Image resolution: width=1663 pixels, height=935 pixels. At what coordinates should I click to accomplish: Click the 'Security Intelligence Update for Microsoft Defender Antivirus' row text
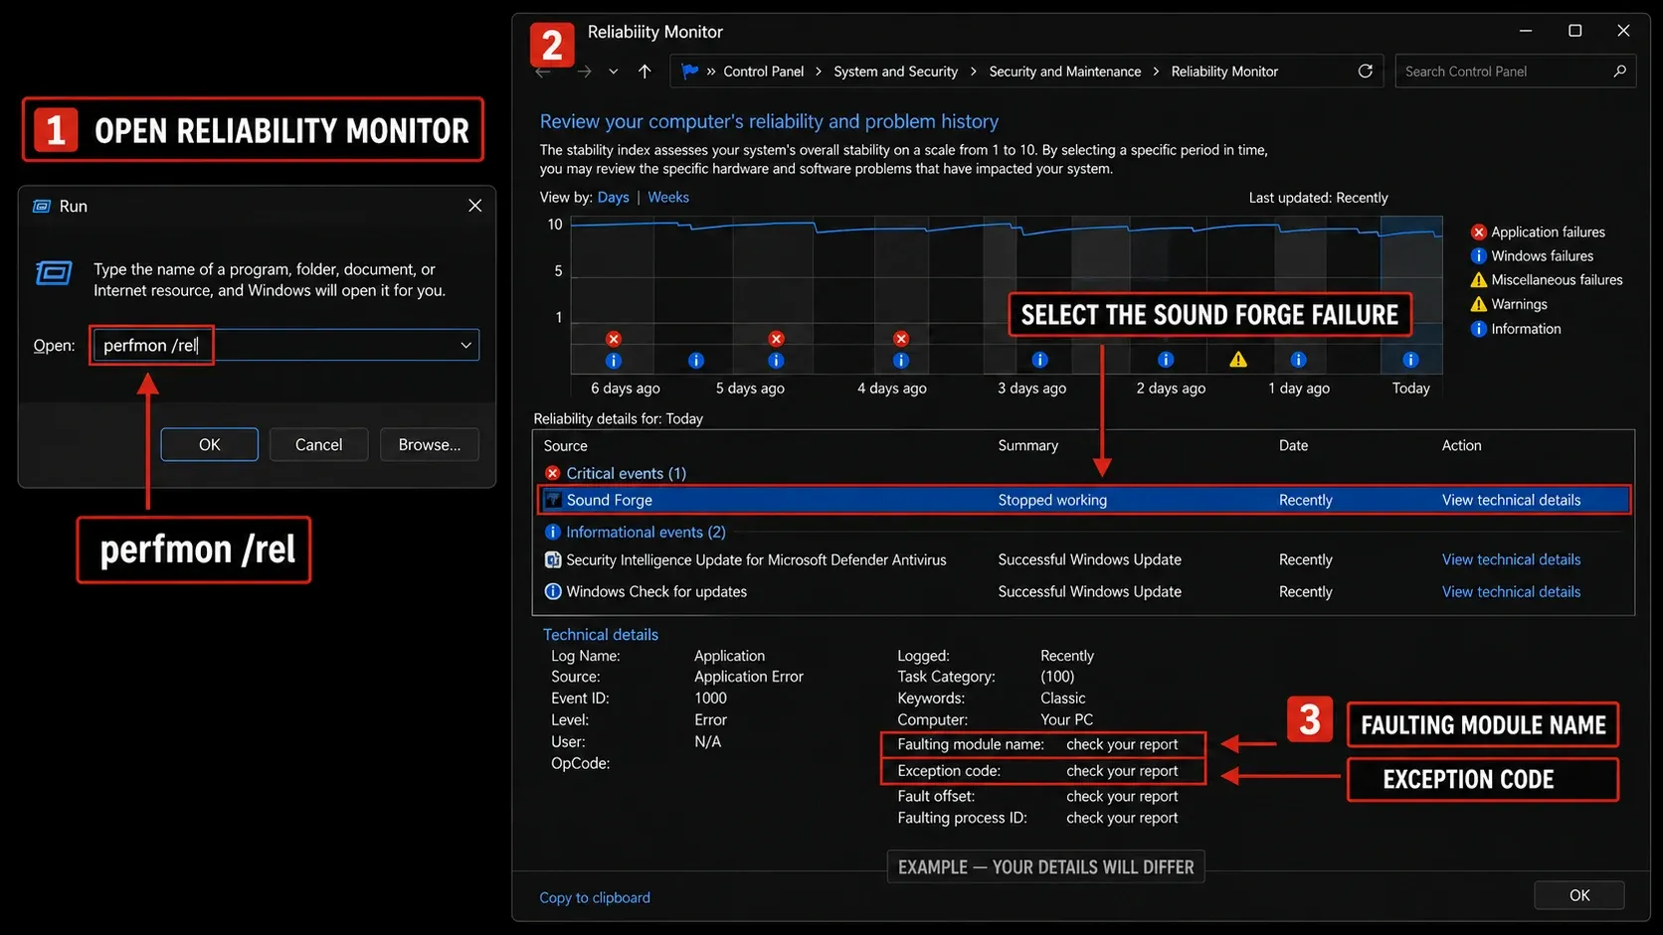[756, 560]
